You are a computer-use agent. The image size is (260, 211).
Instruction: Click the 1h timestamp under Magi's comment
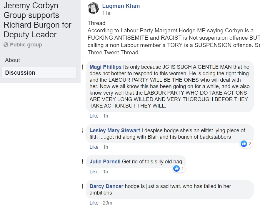pyautogui.click(x=106, y=116)
